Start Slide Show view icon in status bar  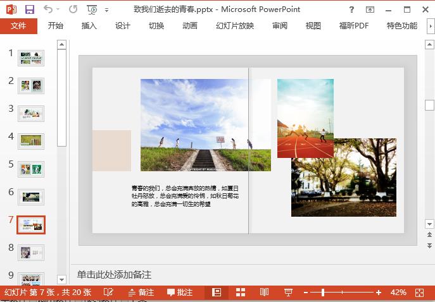click(289, 293)
